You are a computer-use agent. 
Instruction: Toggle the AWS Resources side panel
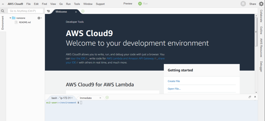point(261,48)
